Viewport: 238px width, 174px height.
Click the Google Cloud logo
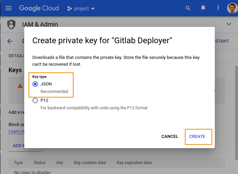click(x=39, y=8)
